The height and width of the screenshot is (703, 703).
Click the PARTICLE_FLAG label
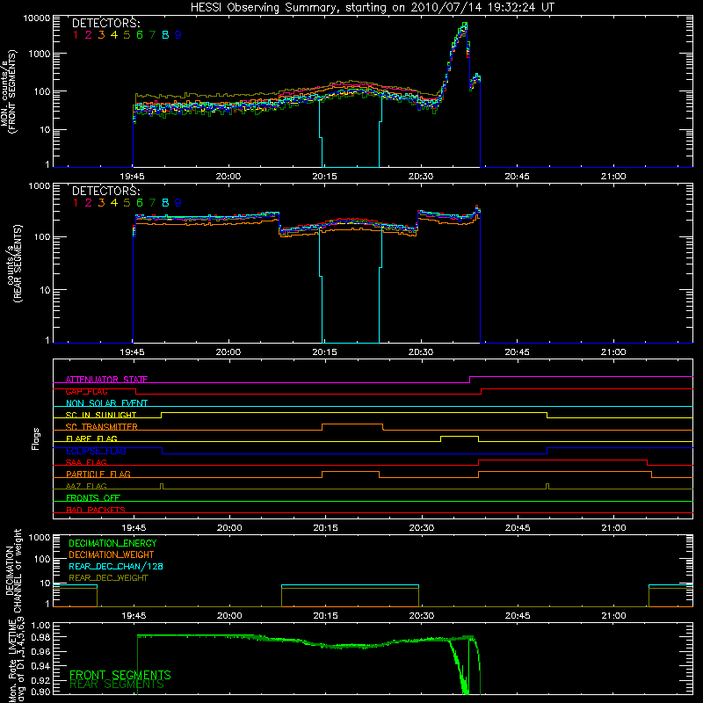(98, 475)
